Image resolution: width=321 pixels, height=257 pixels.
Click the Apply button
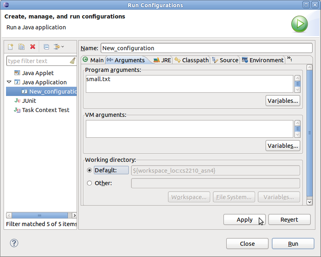pos(244,220)
